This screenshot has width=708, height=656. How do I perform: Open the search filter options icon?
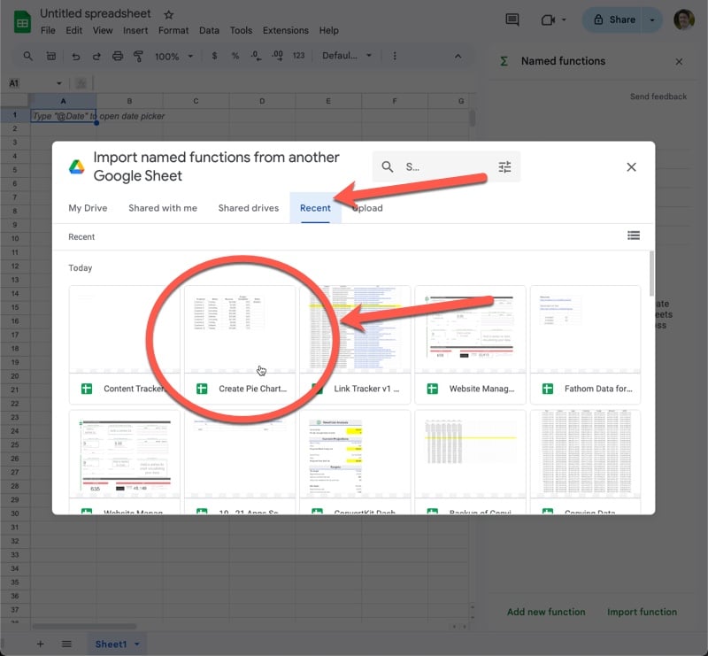pyautogui.click(x=504, y=166)
